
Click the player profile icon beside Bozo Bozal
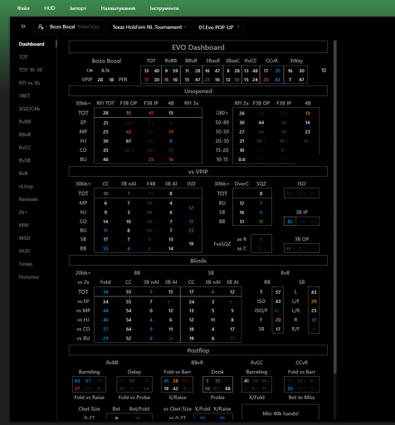41,27
